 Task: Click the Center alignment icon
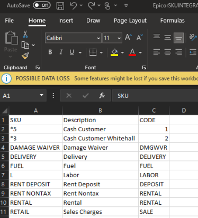168,52
